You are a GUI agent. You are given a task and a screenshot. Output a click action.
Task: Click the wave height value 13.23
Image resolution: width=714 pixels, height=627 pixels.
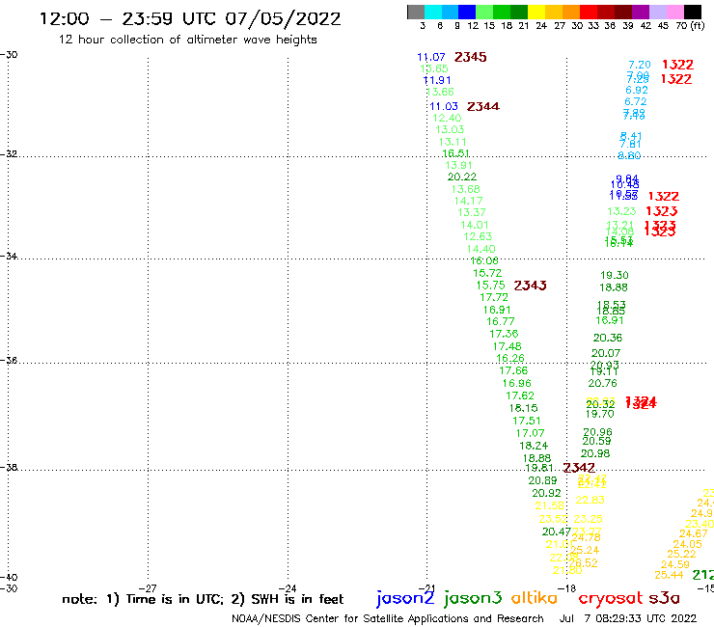[621, 211]
